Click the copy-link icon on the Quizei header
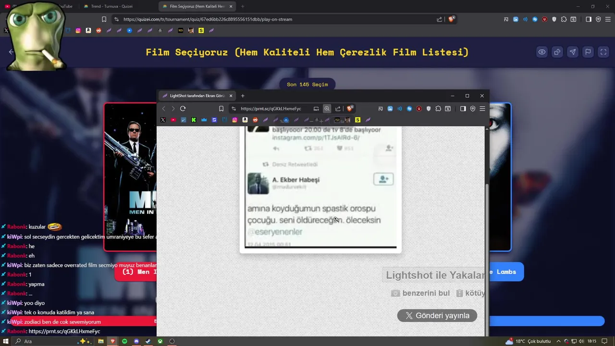The image size is (615, 346). tap(557, 52)
